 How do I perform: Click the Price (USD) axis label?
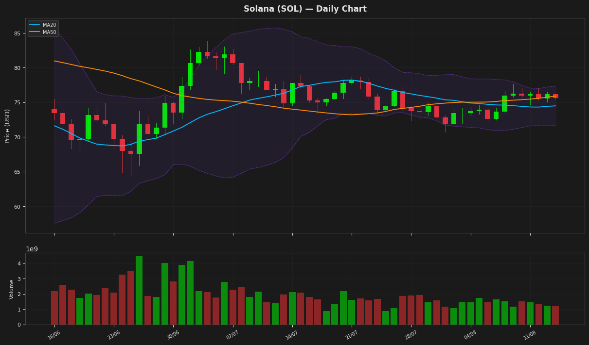coord(7,126)
